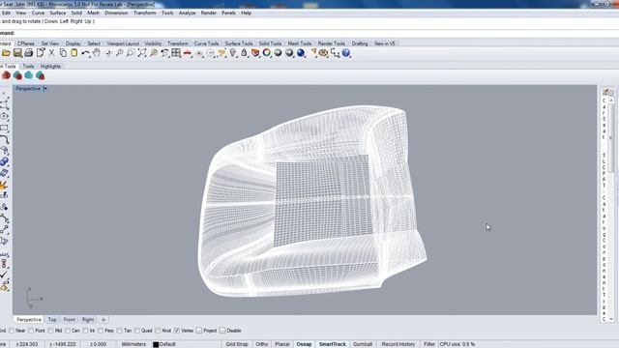This screenshot has height=348, width=619.
Task: Enable the Point osnap checkbox
Action: coord(31,331)
